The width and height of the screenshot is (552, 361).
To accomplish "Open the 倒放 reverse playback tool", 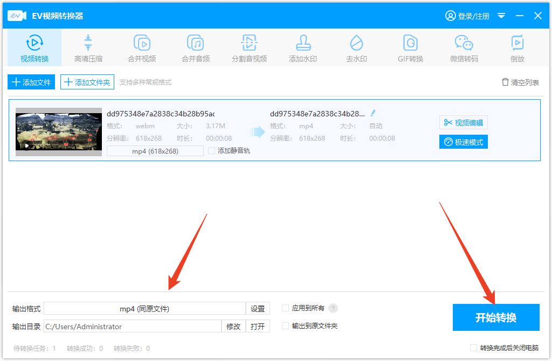I will [517, 48].
